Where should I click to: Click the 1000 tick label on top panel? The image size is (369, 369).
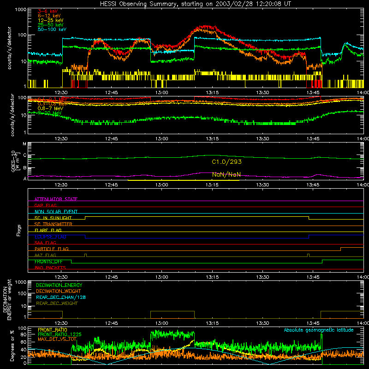click(20, 10)
